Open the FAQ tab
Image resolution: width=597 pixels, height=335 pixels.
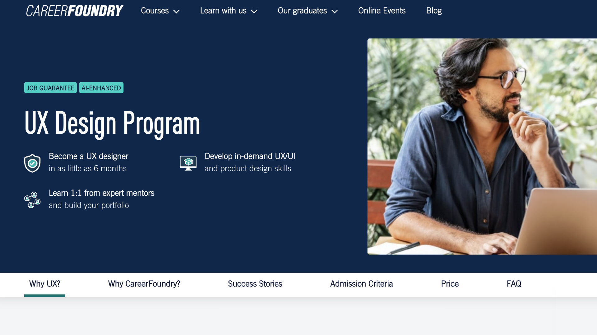point(514,284)
